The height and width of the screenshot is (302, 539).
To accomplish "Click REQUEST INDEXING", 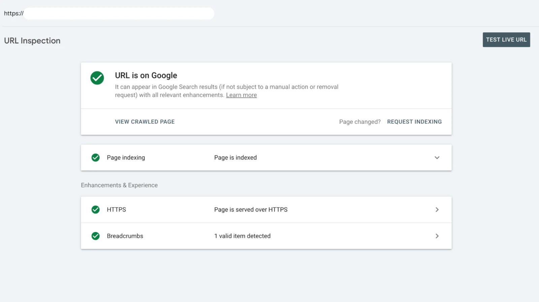I will (x=414, y=122).
